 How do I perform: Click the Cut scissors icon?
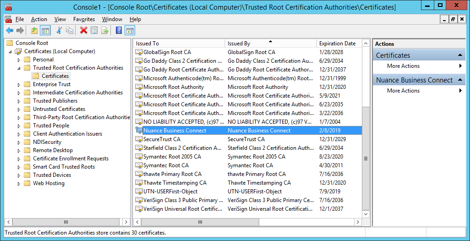59,31
